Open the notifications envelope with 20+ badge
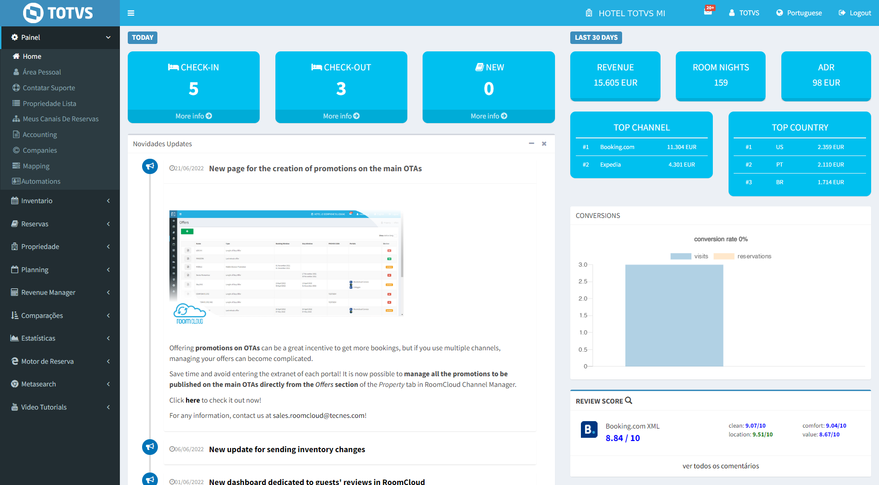The height and width of the screenshot is (485, 879). click(x=708, y=12)
